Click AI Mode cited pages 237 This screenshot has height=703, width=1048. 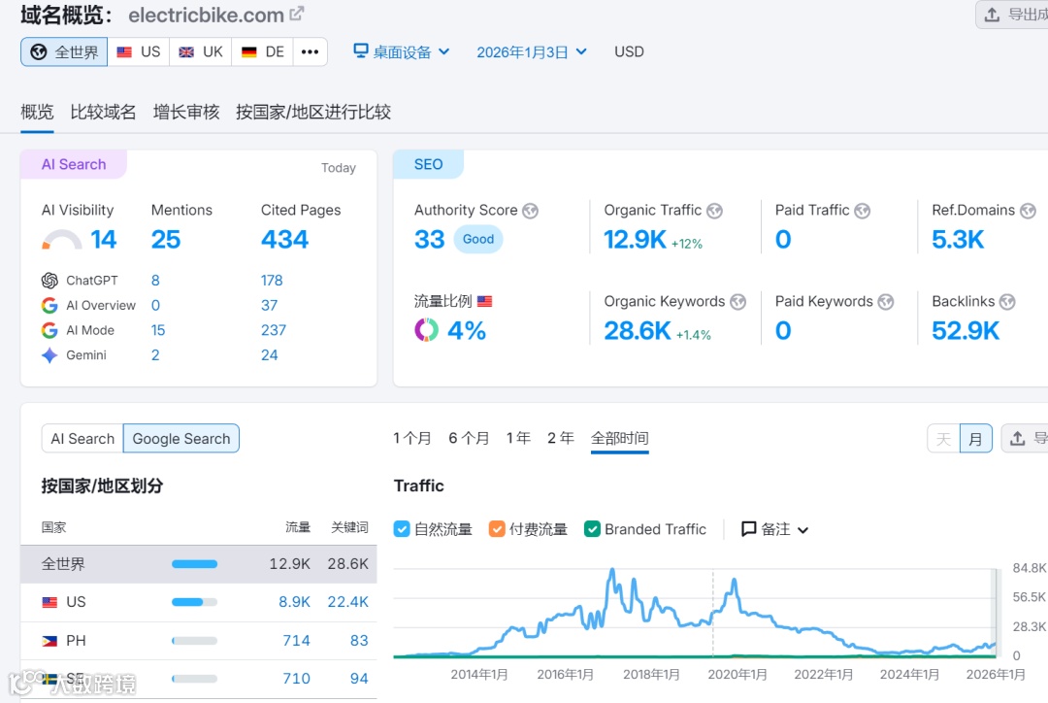(x=274, y=330)
